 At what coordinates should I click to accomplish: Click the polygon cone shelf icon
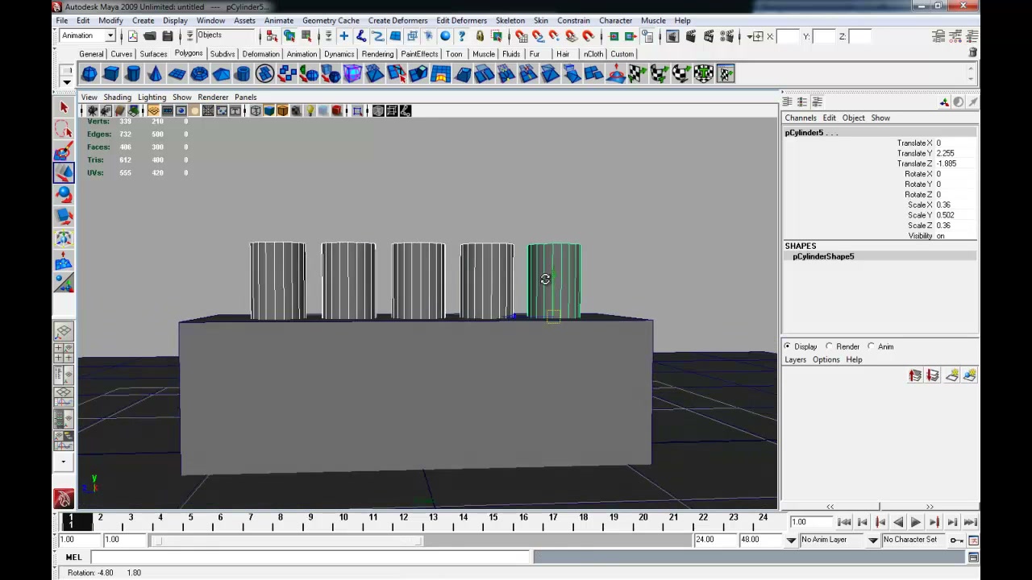click(x=155, y=74)
